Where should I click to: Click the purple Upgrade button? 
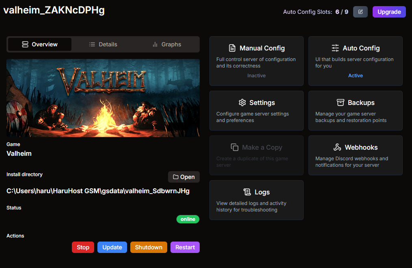coord(389,12)
